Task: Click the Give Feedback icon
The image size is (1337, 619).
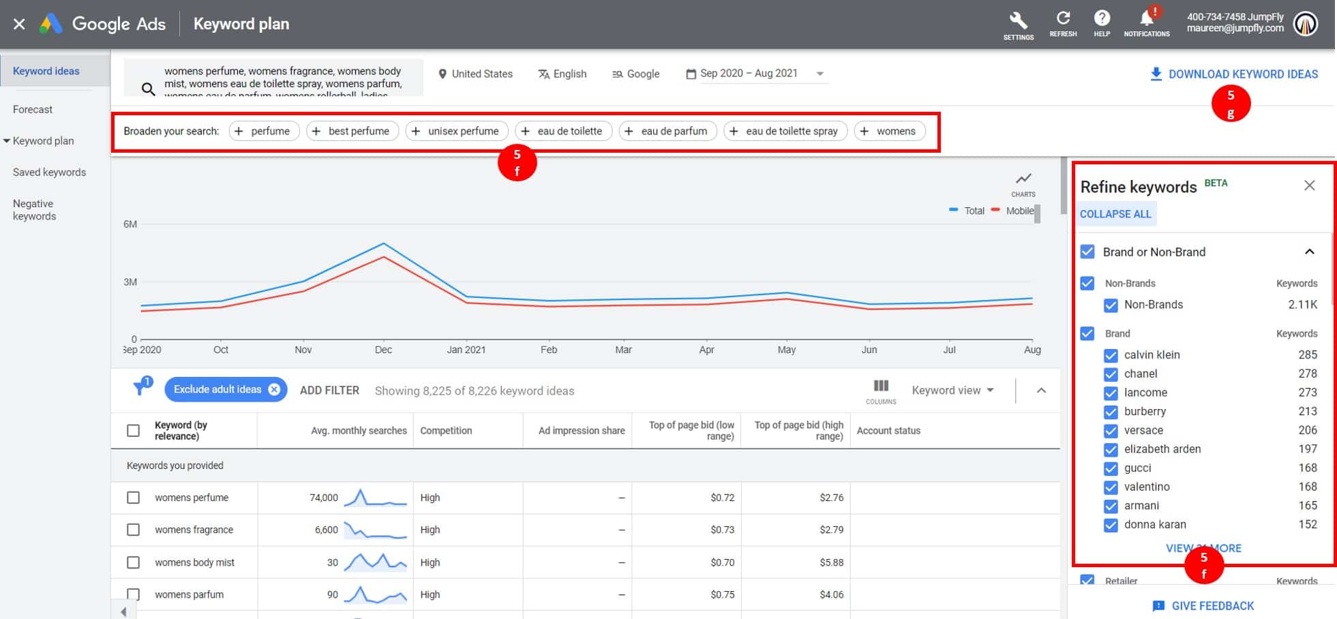Action: (1158, 606)
